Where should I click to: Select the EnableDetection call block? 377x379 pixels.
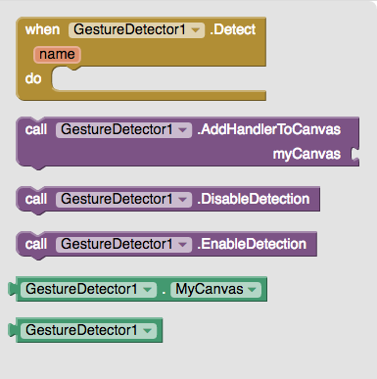pos(166,245)
